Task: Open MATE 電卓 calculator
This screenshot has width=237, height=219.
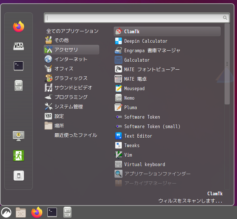Action: point(167,79)
